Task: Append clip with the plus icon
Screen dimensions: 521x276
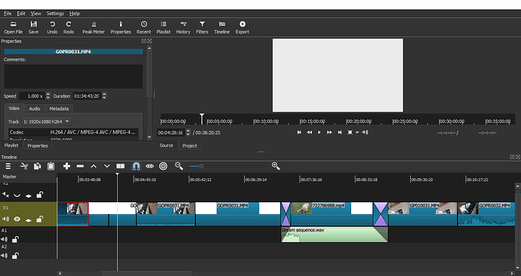Action: (x=66, y=166)
